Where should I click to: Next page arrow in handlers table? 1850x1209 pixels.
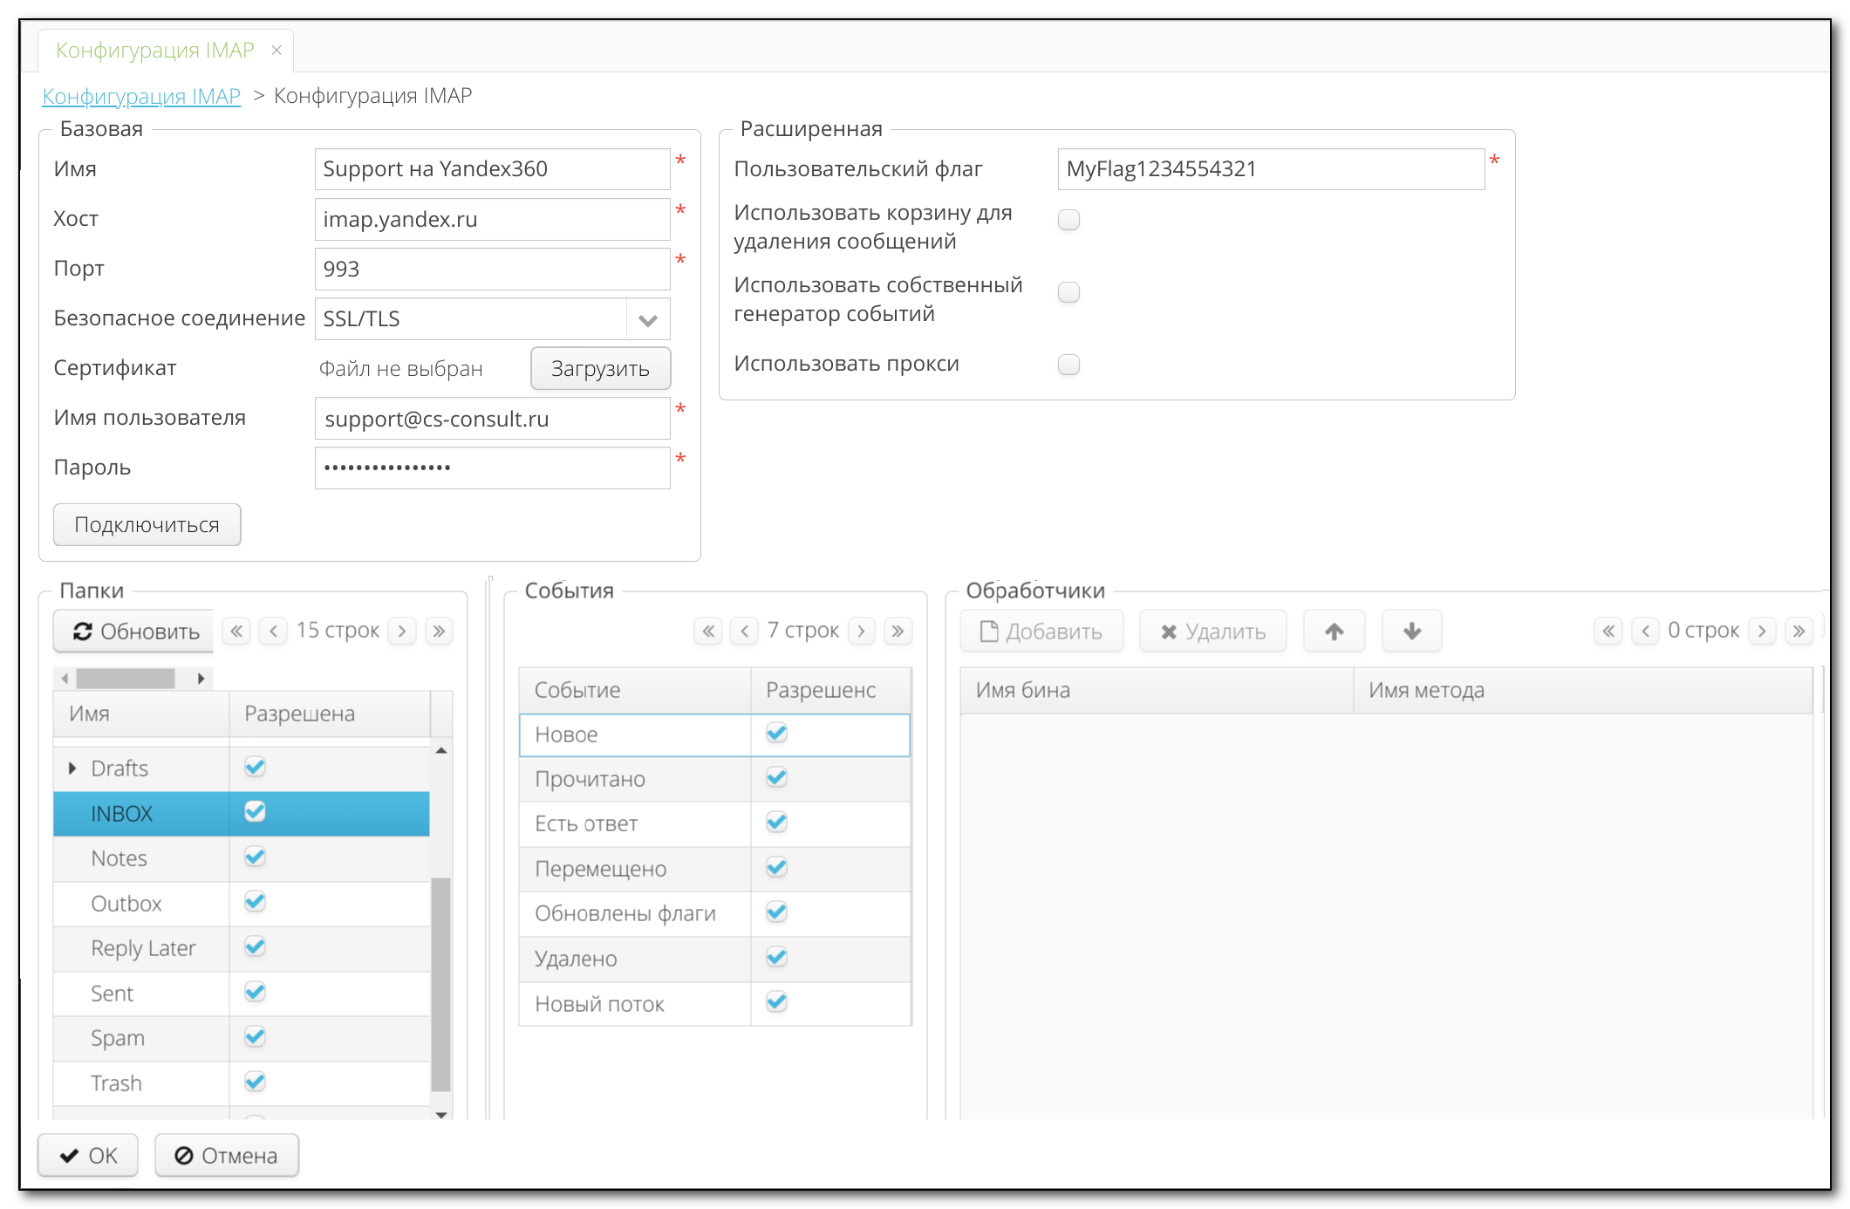pyautogui.click(x=1762, y=631)
